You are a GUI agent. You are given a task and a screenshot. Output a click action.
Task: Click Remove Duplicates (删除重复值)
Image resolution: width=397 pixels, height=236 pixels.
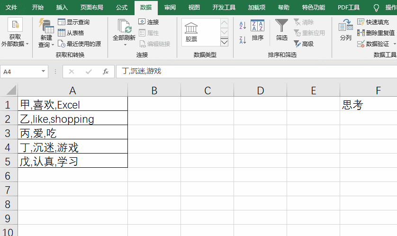[376, 33]
